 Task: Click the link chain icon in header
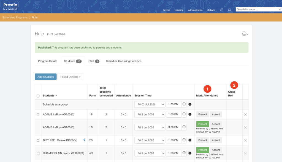pos(222,10)
